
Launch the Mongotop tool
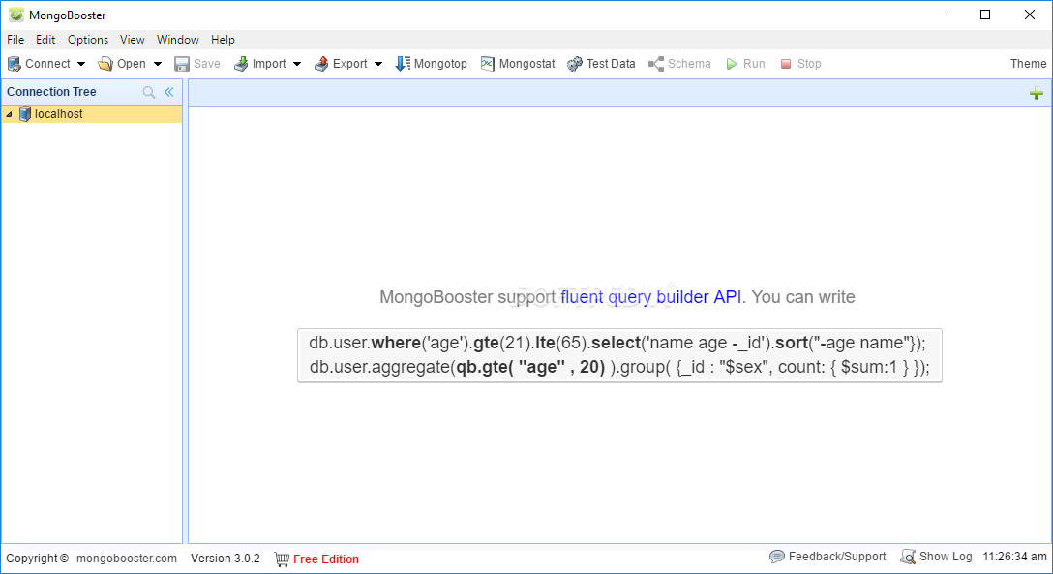click(431, 64)
